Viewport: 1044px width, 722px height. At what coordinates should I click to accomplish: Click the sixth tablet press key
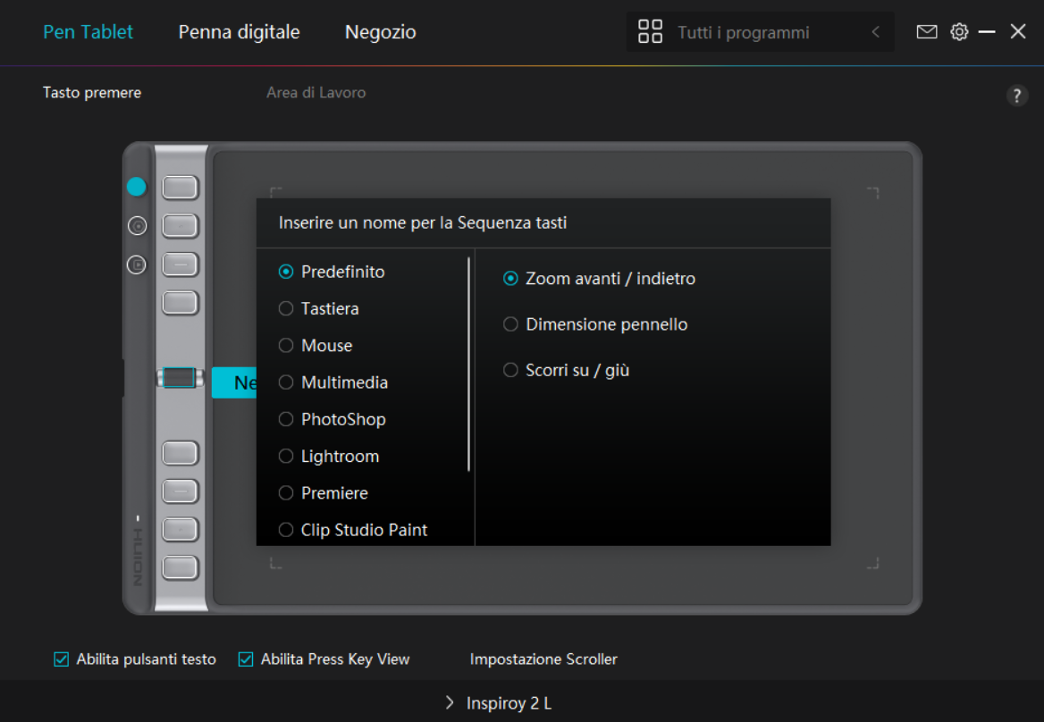pyautogui.click(x=181, y=491)
